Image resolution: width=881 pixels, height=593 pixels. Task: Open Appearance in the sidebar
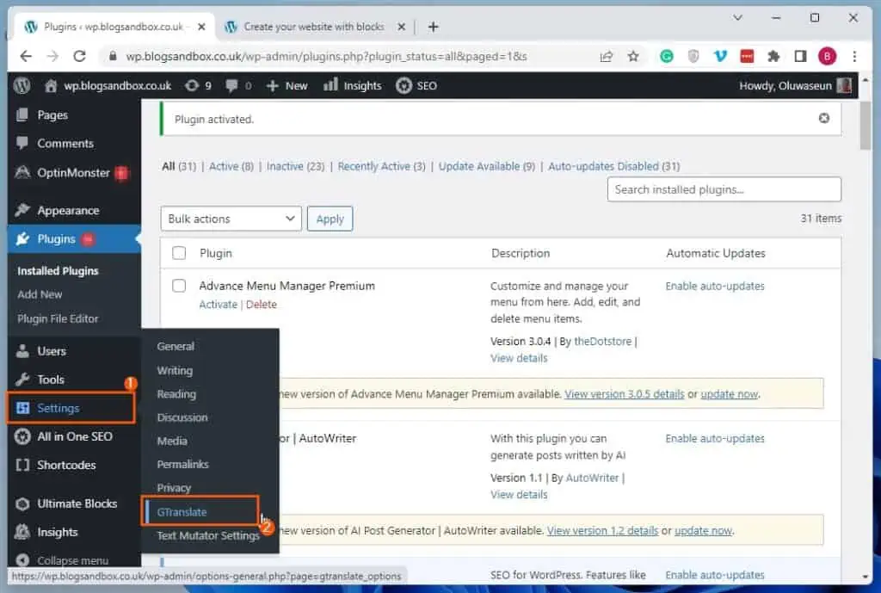68,210
